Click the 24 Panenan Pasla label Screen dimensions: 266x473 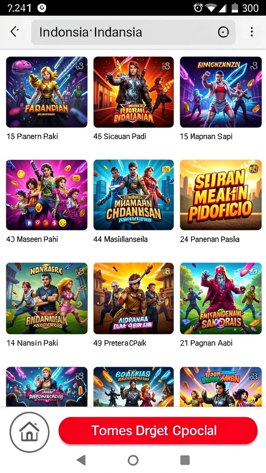210,239
